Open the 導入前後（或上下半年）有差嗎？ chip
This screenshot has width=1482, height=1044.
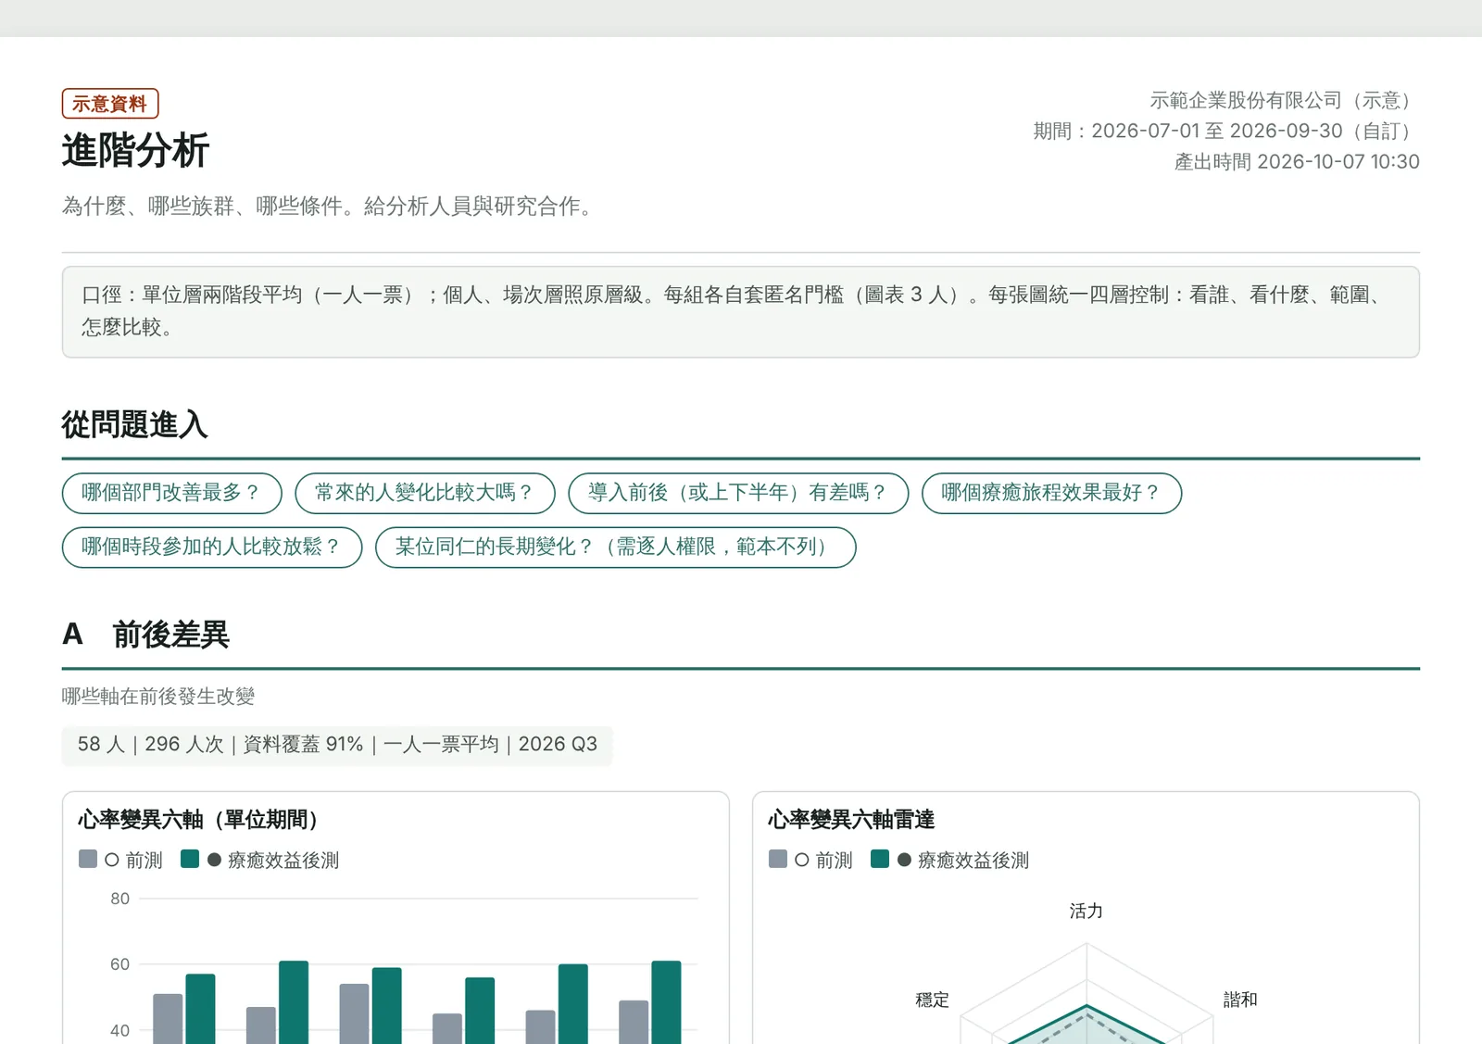[x=738, y=493]
